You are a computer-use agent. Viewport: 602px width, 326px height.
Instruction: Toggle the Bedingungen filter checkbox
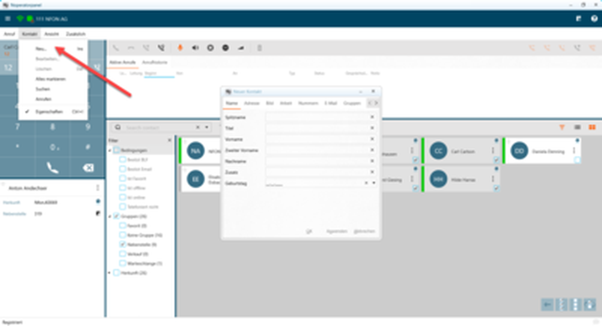tap(116, 150)
